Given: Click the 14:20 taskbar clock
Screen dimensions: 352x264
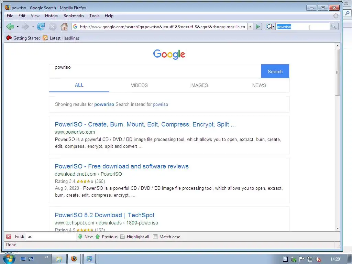Looking at the screenshot, I should click(x=335, y=259).
